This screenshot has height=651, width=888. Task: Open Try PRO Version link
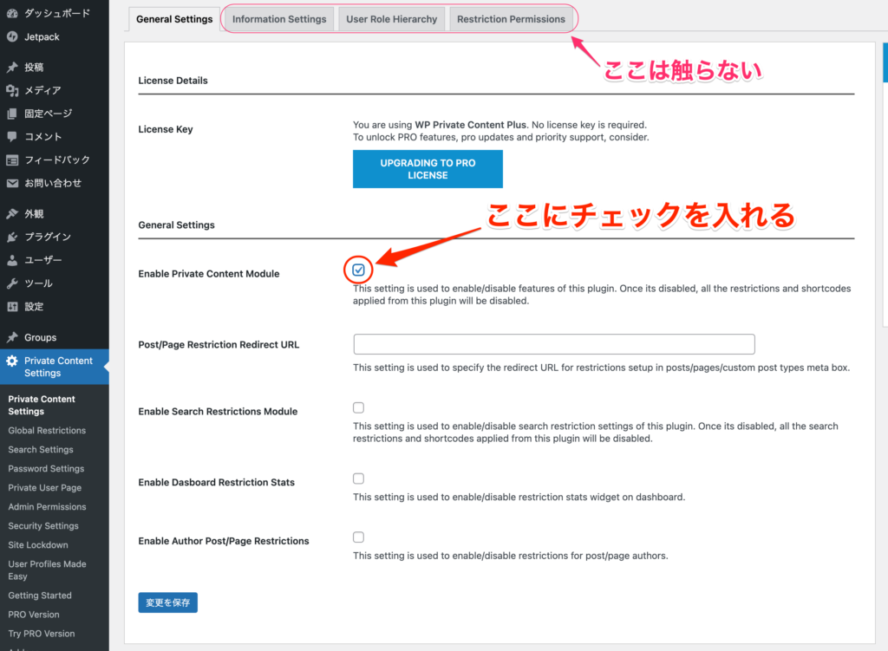click(x=42, y=634)
